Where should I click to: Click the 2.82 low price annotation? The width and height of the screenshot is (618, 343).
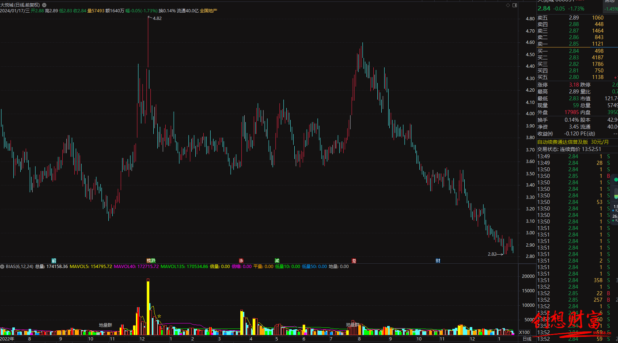click(492, 254)
